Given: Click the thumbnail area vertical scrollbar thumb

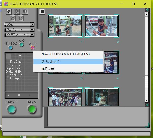Looking at the screenshot, I should pos(146,46).
